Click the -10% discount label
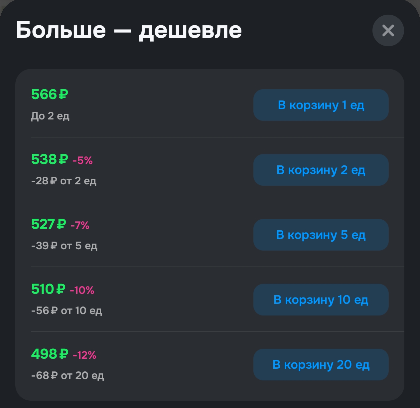 [x=82, y=291]
